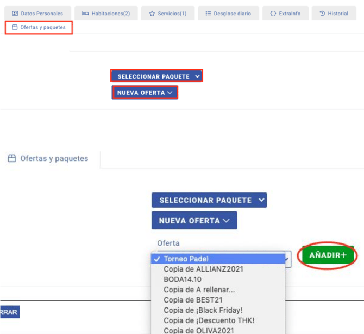Open the Servicios(1) tab

[167, 14]
